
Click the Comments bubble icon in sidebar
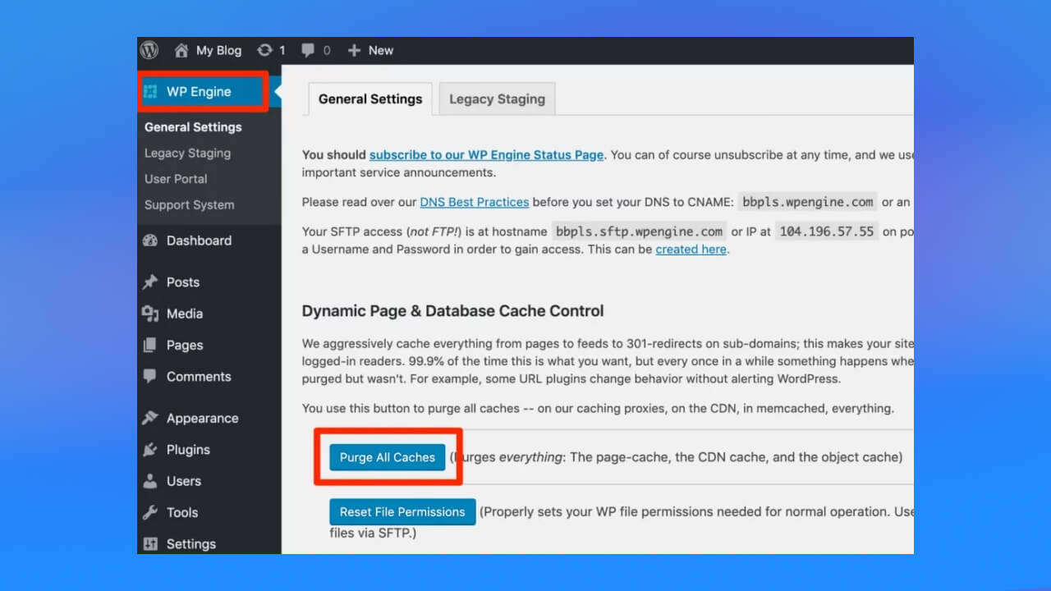(150, 376)
